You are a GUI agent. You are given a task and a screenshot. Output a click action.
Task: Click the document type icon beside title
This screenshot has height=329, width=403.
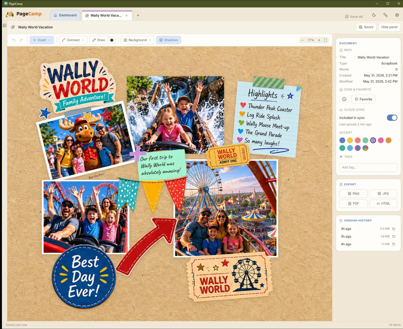click(13, 27)
